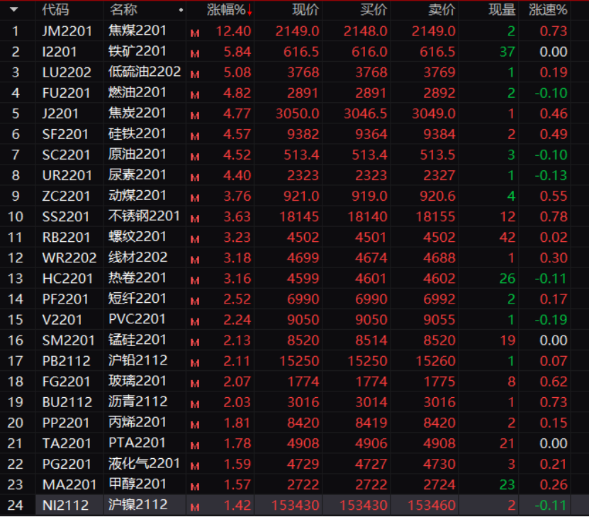Viewport: 589px width, 517px height.
Task: Open contract code JM2201
Action: (67, 31)
